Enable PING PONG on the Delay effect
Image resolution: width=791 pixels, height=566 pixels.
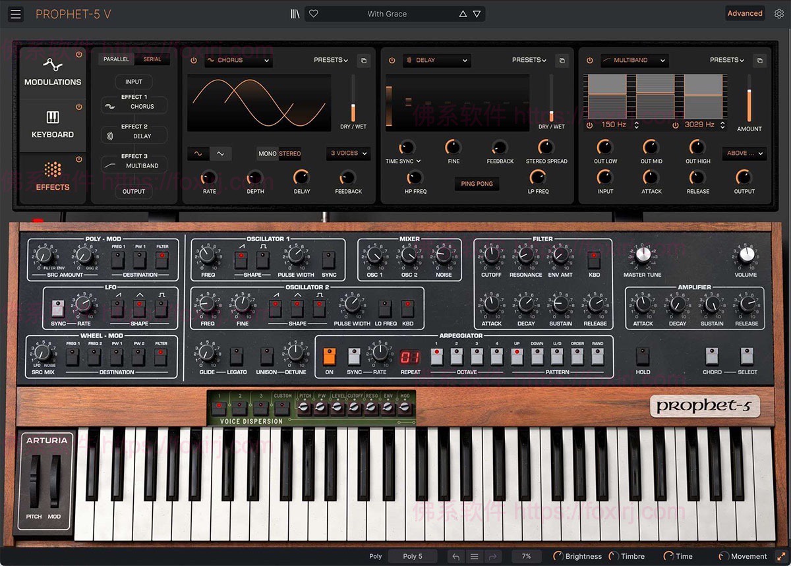click(x=477, y=184)
